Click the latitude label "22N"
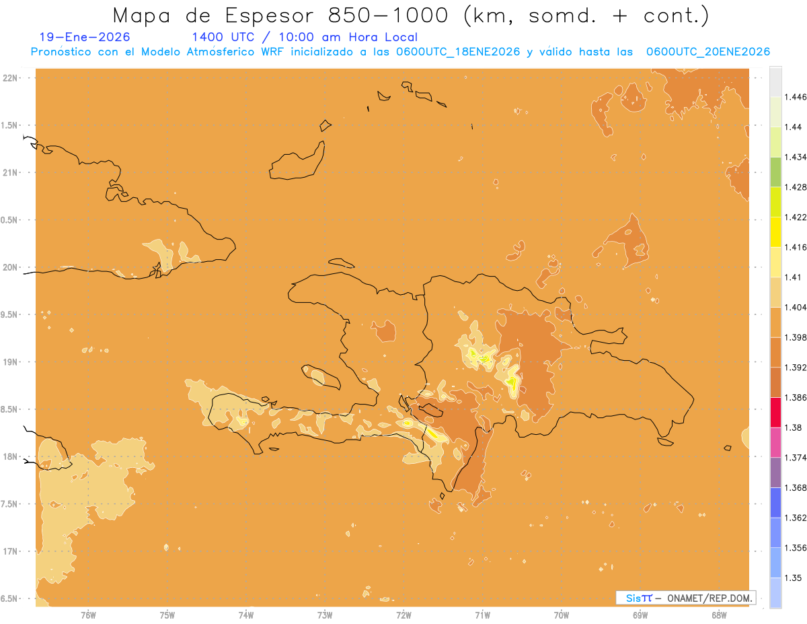The image size is (807, 624). pyautogui.click(x=11, y=78)
